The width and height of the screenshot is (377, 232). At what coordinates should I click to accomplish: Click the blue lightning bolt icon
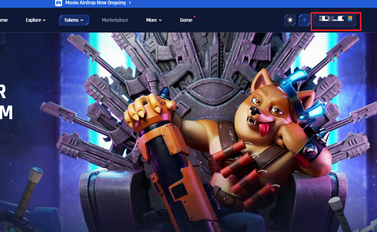[x=304, y=20]
